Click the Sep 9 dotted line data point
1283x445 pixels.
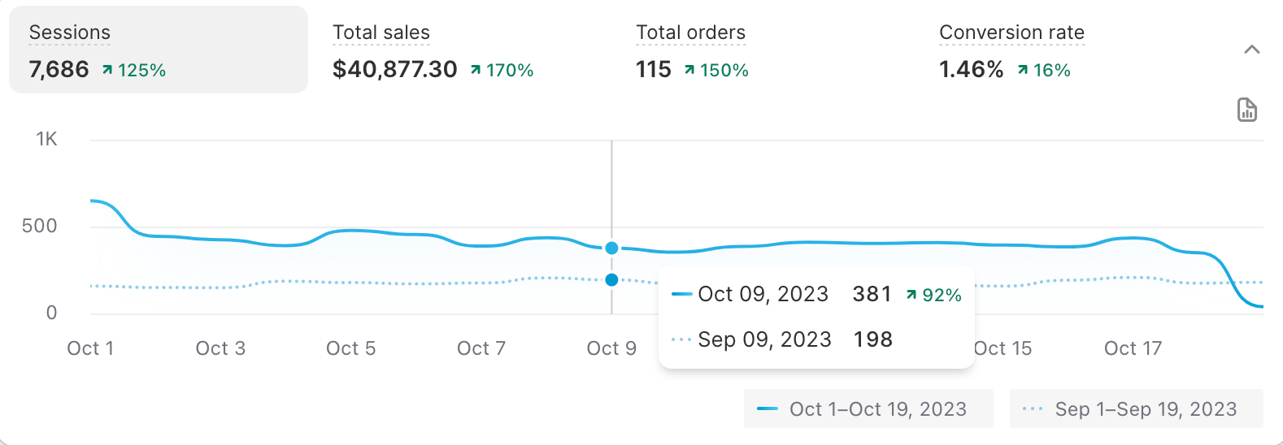611,280
